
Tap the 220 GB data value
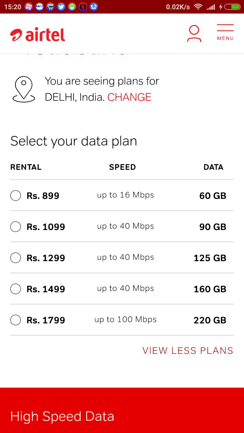[x=210, y=320]
